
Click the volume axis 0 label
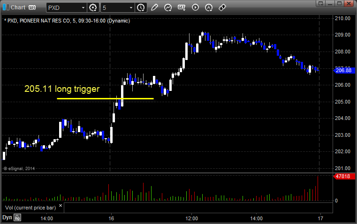pos(336,201)
